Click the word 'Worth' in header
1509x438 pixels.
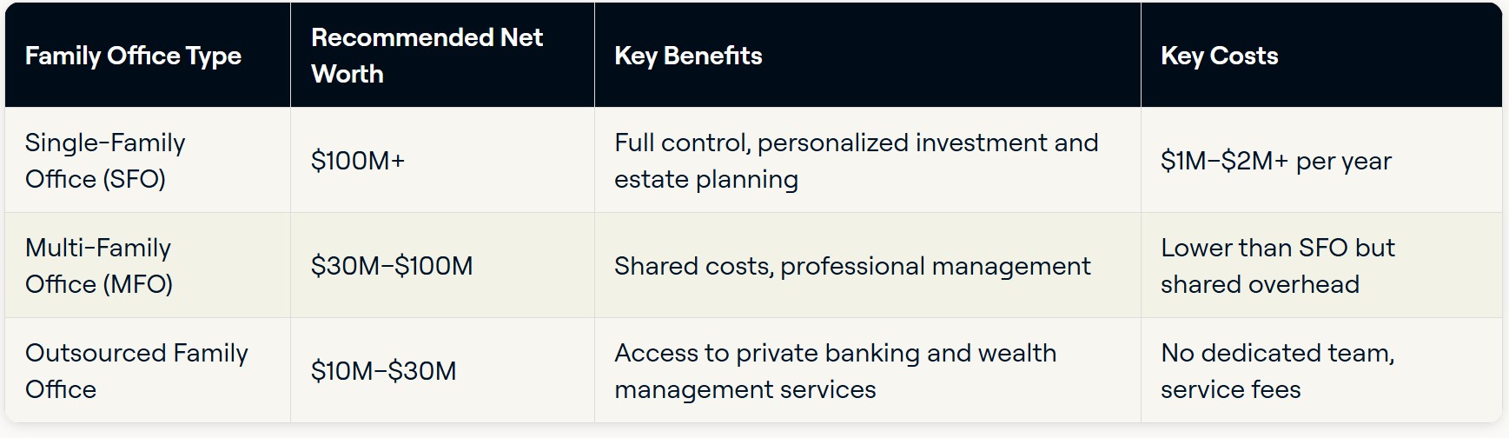click(347, 74)
